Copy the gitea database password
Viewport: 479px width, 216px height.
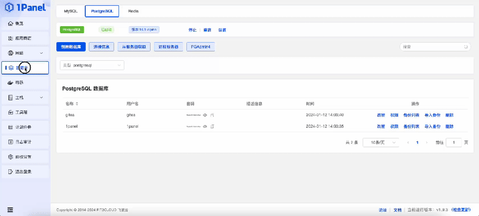[x=212, y=115]
